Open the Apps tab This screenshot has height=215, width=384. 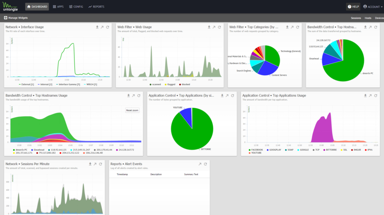58,7
